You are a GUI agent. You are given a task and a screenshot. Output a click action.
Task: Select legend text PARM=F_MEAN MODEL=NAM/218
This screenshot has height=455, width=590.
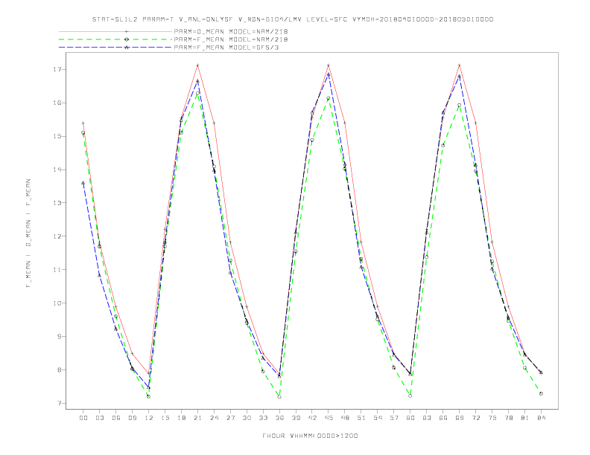tap(231, 39)
